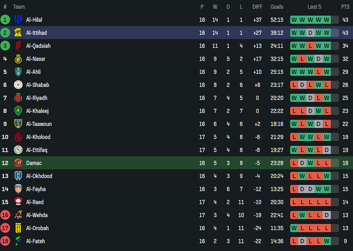Click the Al-Ittihad club crest icon
This screenshot has width=353, height=251.
(18, 33)
